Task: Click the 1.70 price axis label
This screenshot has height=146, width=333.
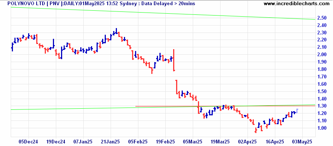Action: [322, 77]
